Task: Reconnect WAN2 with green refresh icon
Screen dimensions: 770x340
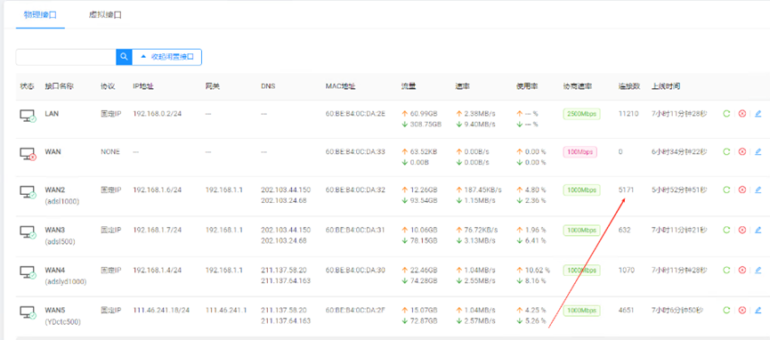Action: pos(726,190)
